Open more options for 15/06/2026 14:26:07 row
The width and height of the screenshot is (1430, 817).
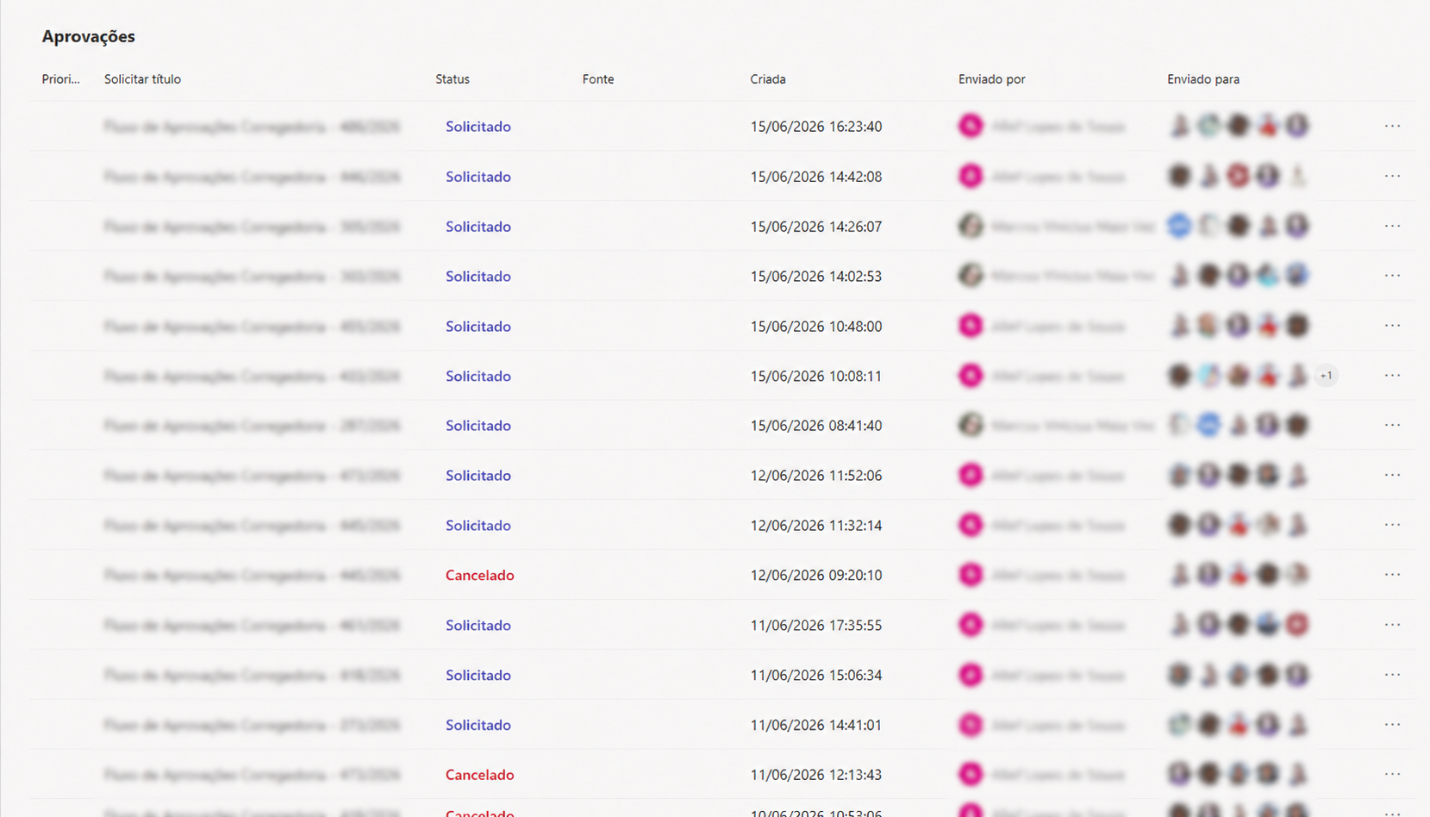tap(1392, 226)
